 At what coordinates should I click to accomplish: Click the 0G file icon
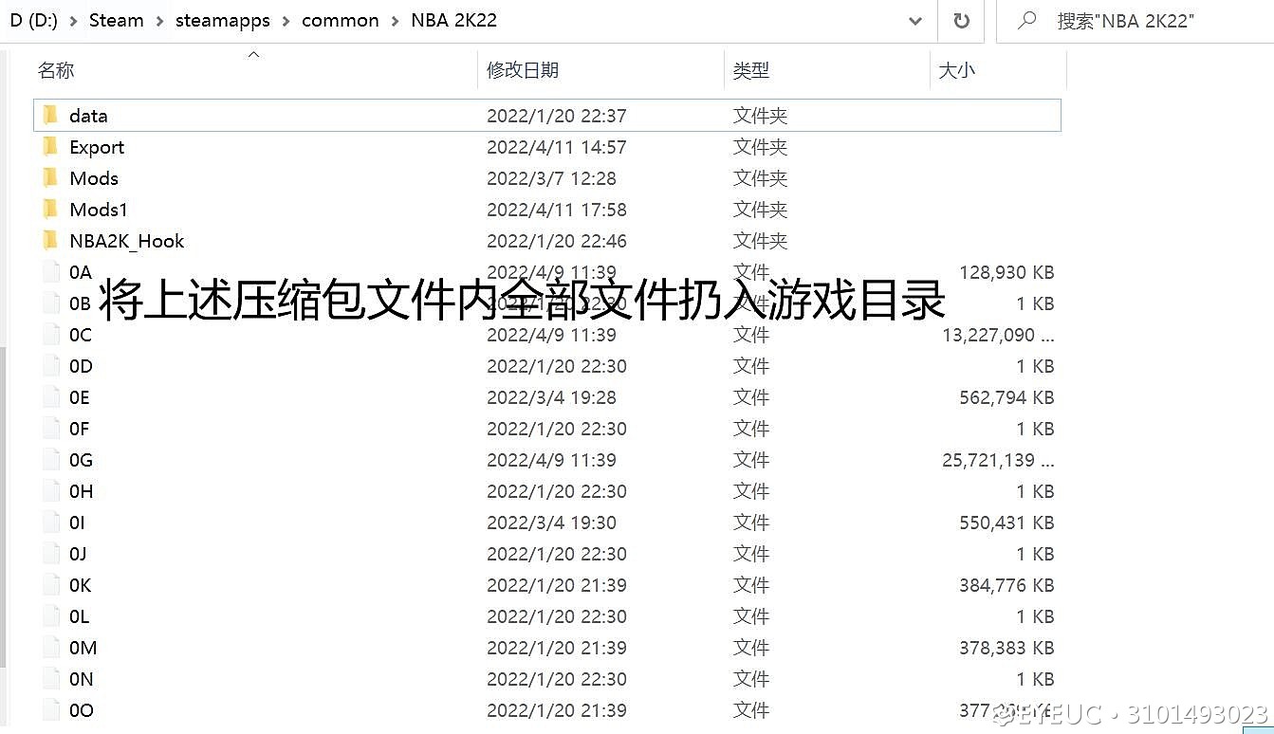point(51,460)
